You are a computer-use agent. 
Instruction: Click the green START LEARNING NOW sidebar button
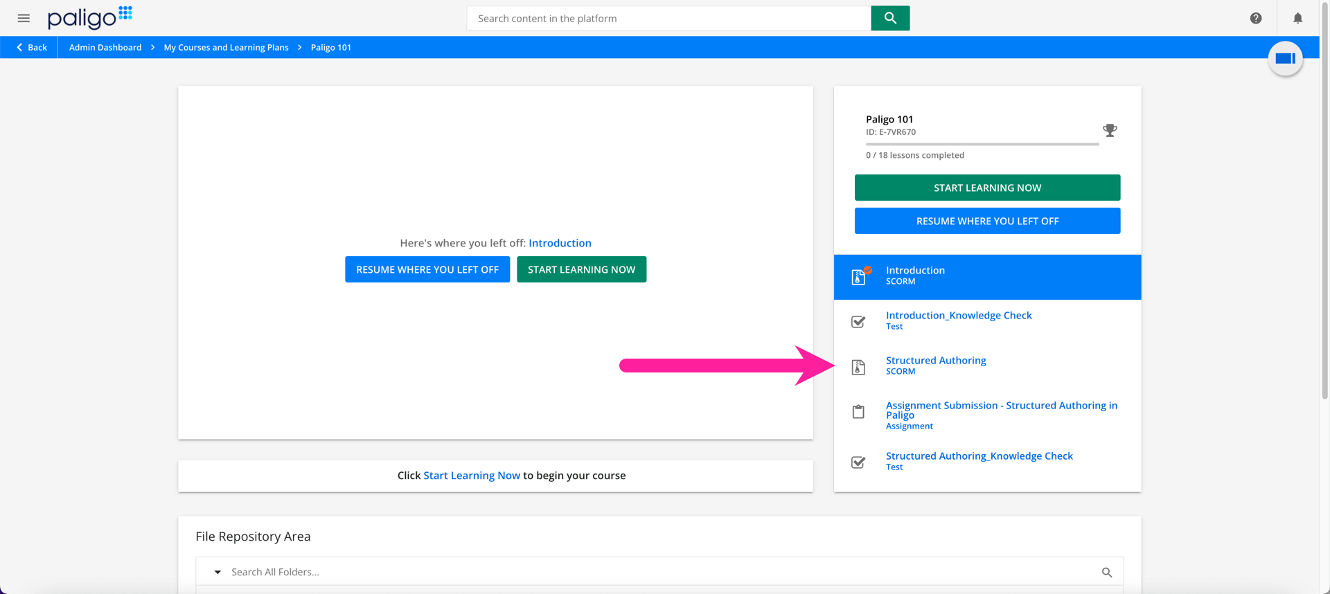coord(987,188)
